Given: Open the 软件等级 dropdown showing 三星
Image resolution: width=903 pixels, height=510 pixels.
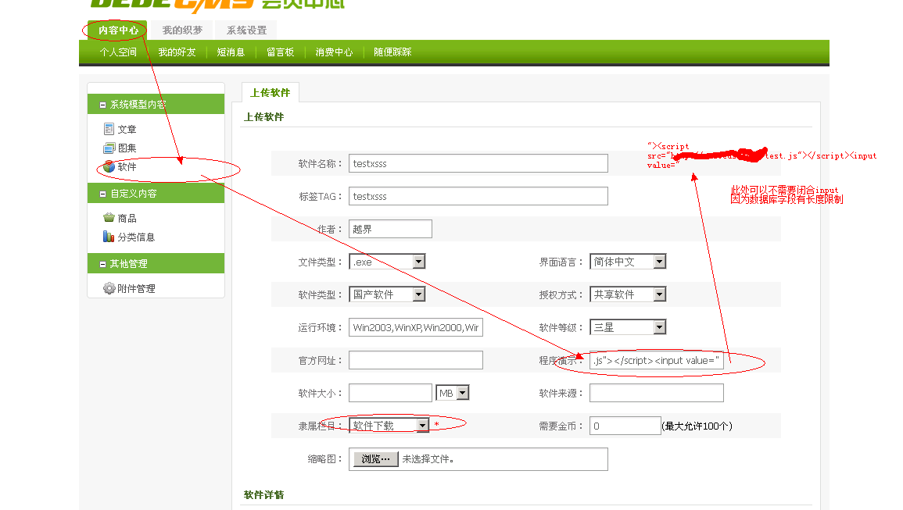Looking at the screenshot, I should tap(628, 327).
